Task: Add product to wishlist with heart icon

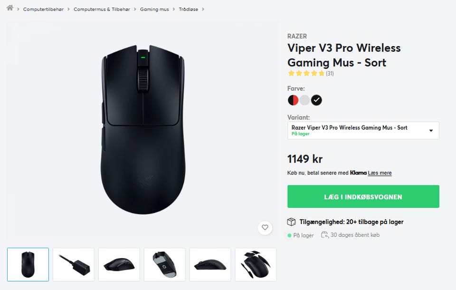Action: pos(265,227)
